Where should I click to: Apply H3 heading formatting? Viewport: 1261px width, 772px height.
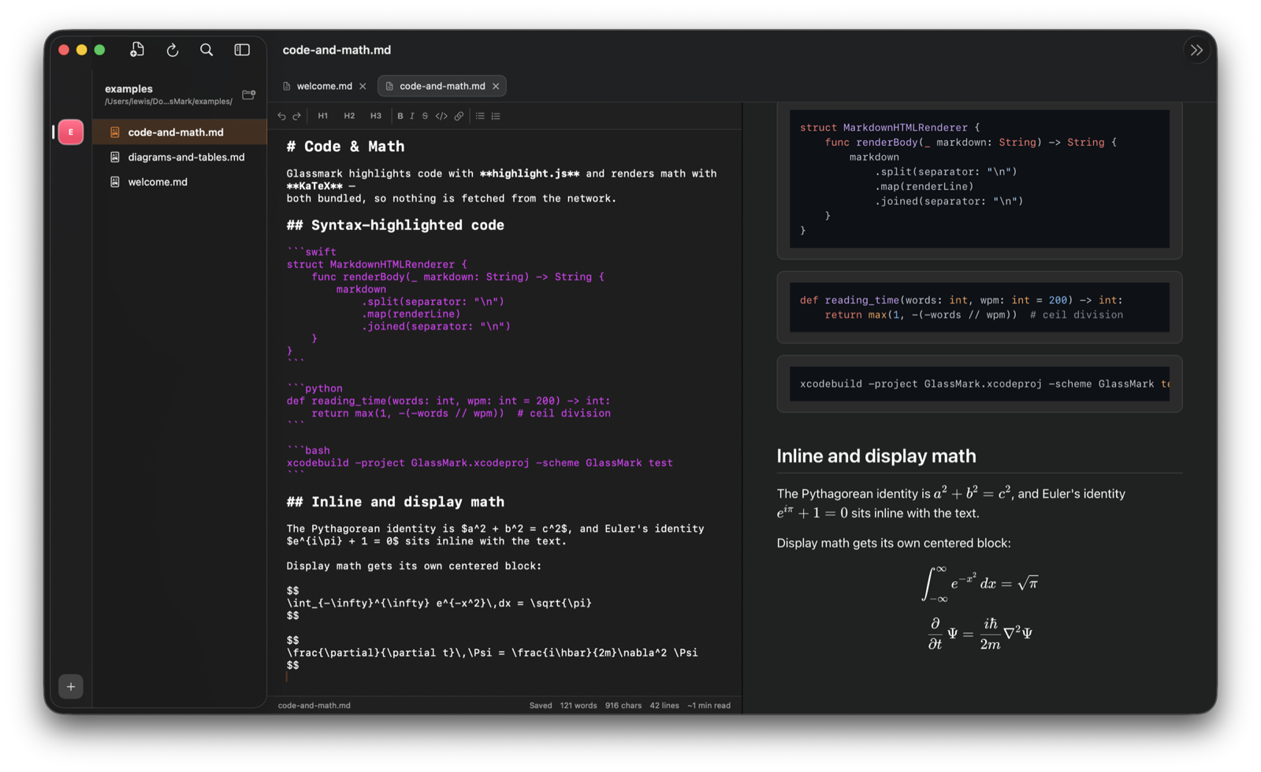click(x=376, y=116)
